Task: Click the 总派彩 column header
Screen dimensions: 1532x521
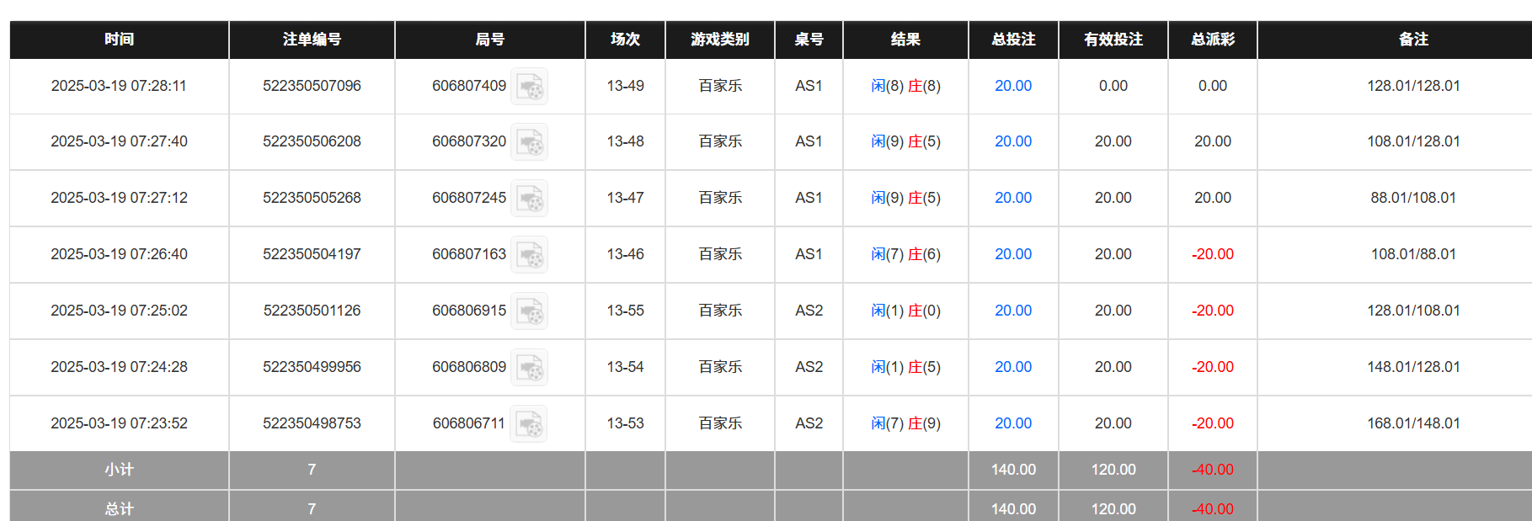Action: tap(1212, 40)
